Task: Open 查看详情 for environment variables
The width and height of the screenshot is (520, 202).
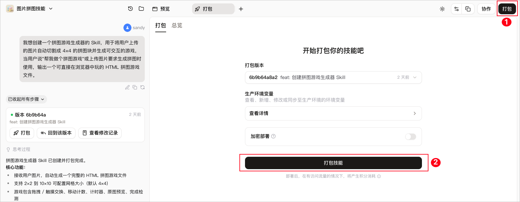Action: (333, 113)
